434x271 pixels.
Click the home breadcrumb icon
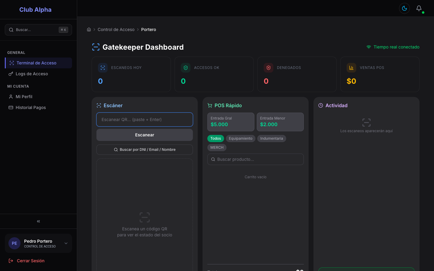coord(89,30)
